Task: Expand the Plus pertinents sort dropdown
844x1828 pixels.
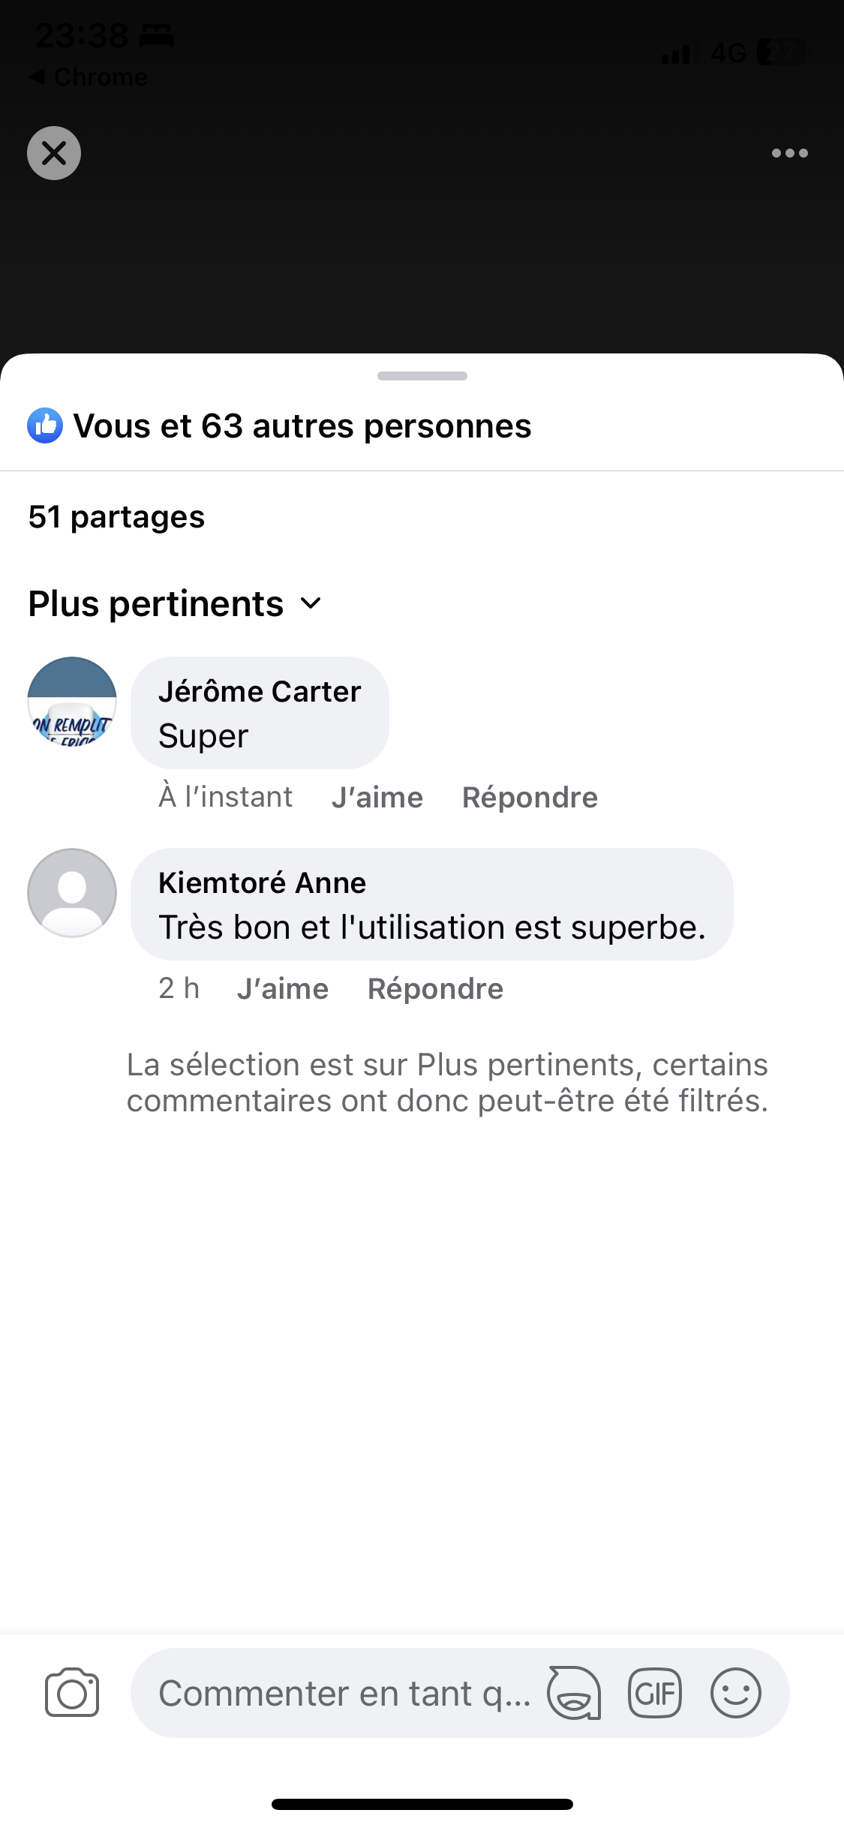Action: pyautogui.click(x=156, y=604)
